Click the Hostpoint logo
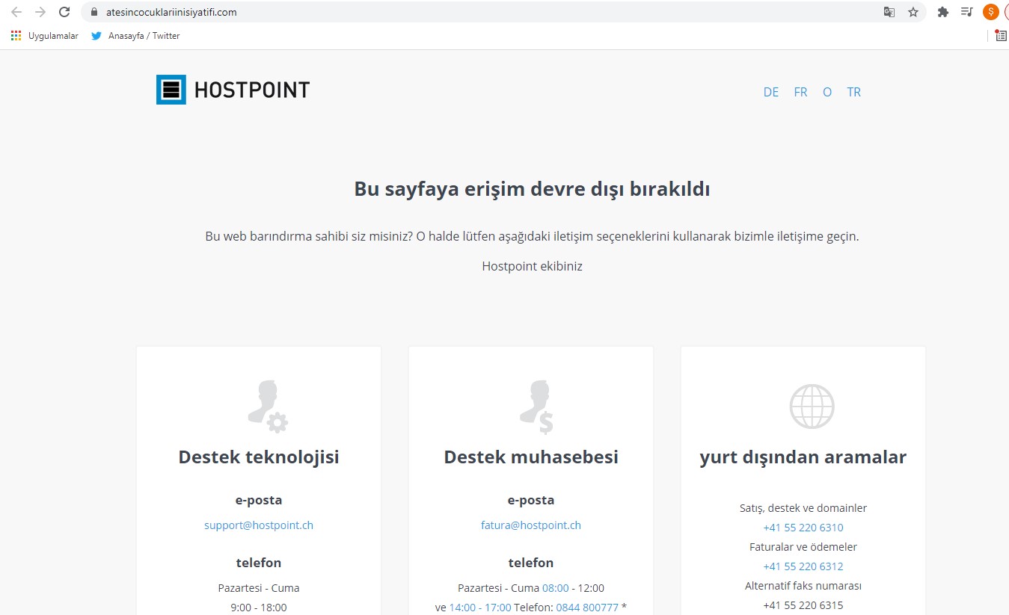The image size is (1009, 615). click(x=233, y=90)
